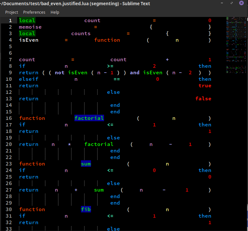Click the red 'false' value on line 13

pos(203,99)
